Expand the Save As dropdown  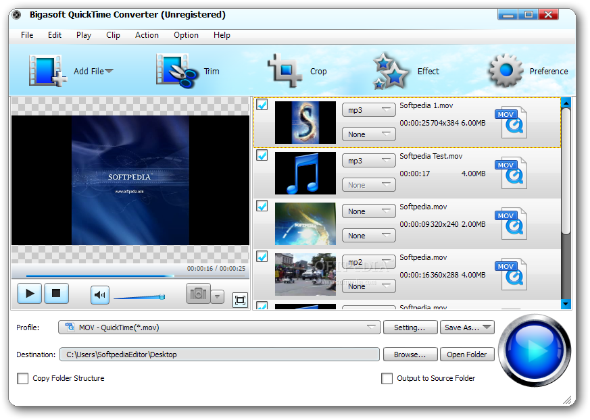pos(487,327)
